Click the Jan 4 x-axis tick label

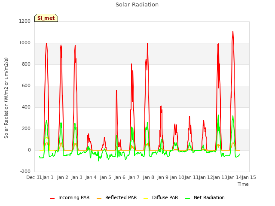(x=91, y=177)
